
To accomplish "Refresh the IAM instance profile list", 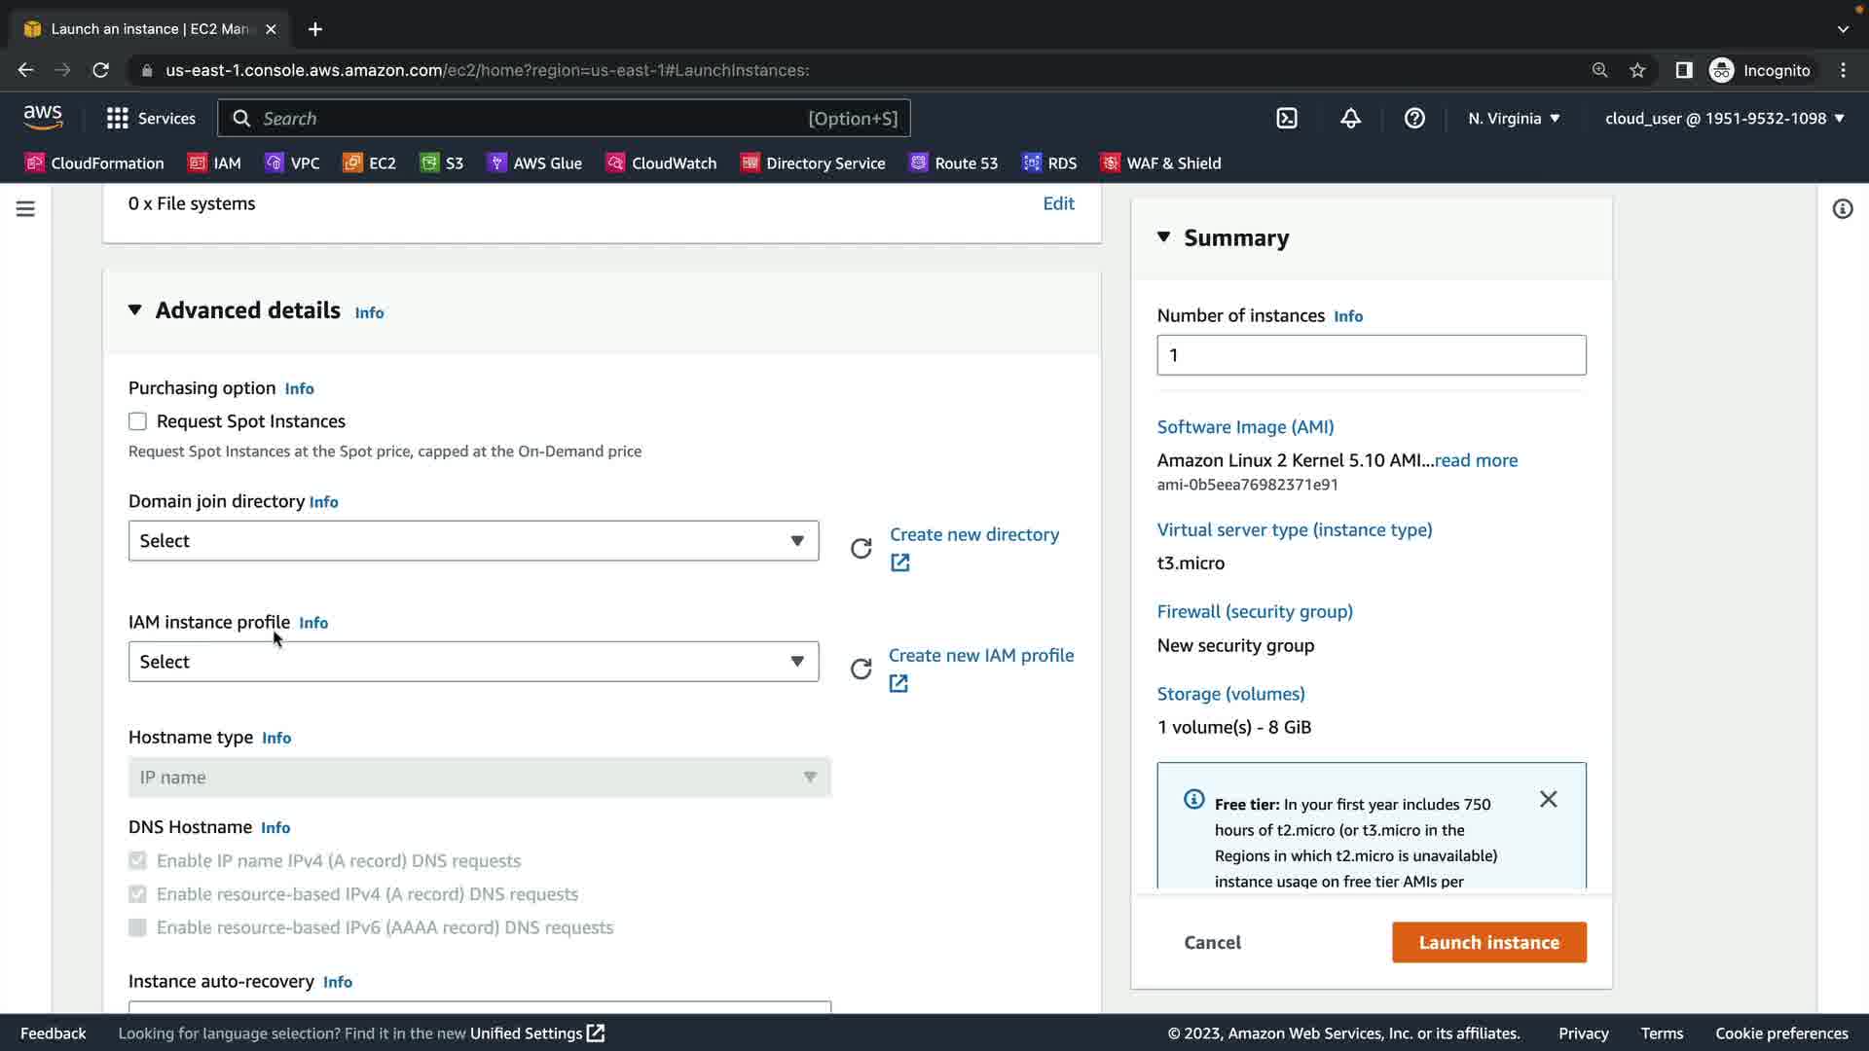I will click(x=861, y=670).
